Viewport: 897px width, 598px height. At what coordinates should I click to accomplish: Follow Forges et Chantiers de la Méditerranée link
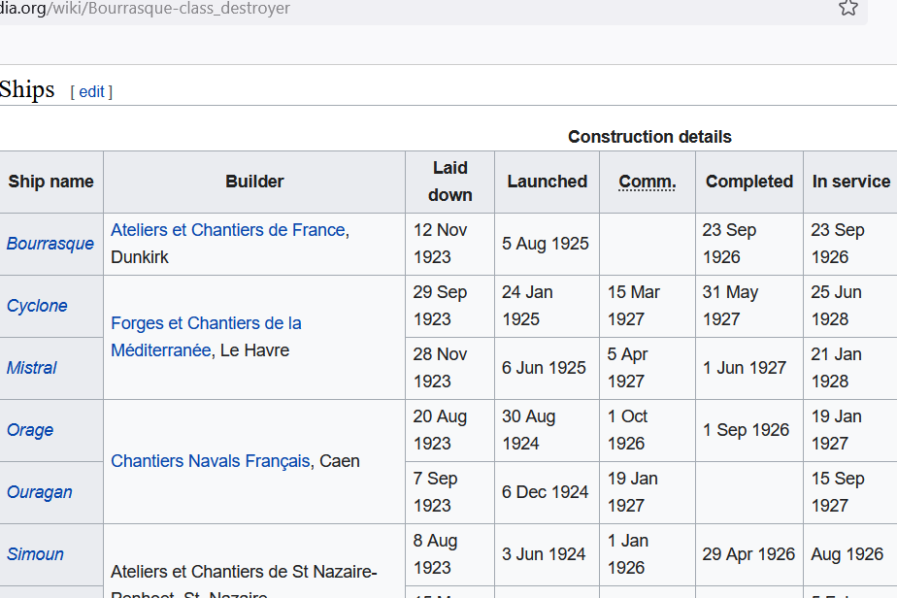point(206,337)
